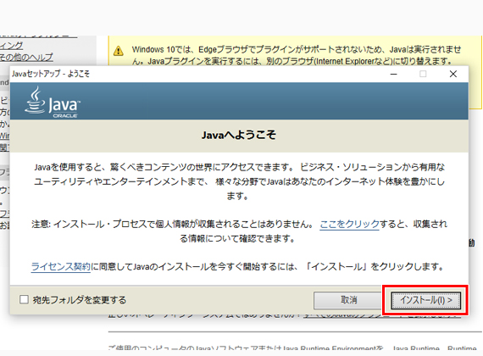This screenshot has width=483, height=356.
Task: Click the Javaセットアップ - ようこそ title text
Action: coord(51,74)
